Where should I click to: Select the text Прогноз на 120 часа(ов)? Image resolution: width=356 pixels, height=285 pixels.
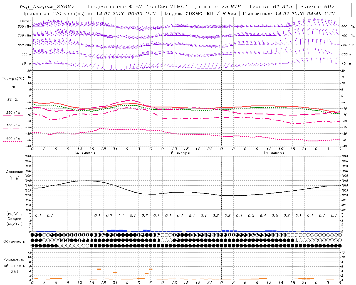53,14
